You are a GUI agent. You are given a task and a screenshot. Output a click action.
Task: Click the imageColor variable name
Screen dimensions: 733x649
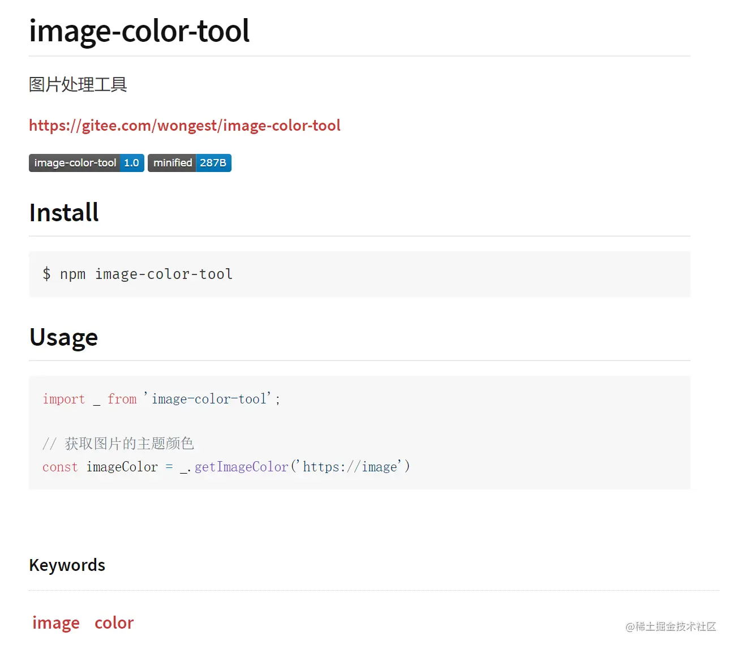(x=122, y=467)
